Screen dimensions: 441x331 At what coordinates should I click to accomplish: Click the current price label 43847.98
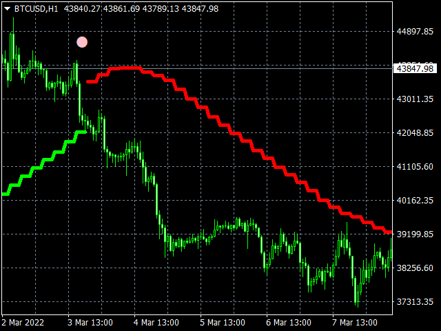[415, 69]
